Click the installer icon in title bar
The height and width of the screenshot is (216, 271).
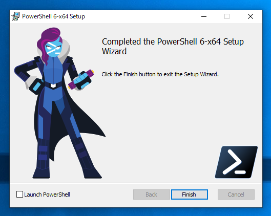pyautogui.click(x=15, y=16)
